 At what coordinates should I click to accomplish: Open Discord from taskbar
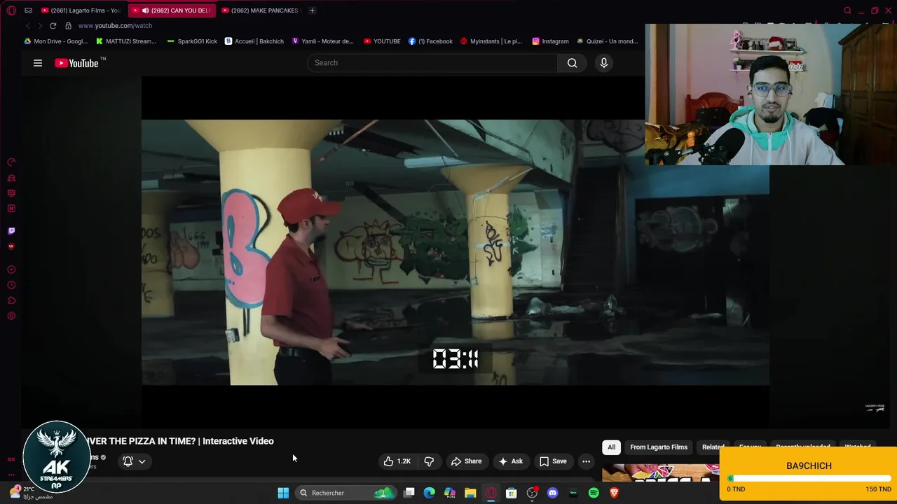tap(552, 493)
